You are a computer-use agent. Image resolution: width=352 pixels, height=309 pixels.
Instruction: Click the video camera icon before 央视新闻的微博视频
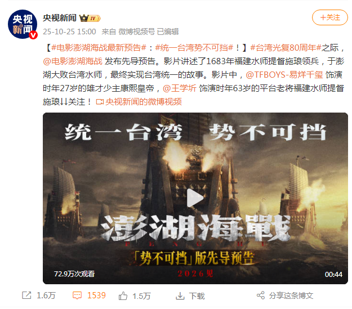(100, 102)
